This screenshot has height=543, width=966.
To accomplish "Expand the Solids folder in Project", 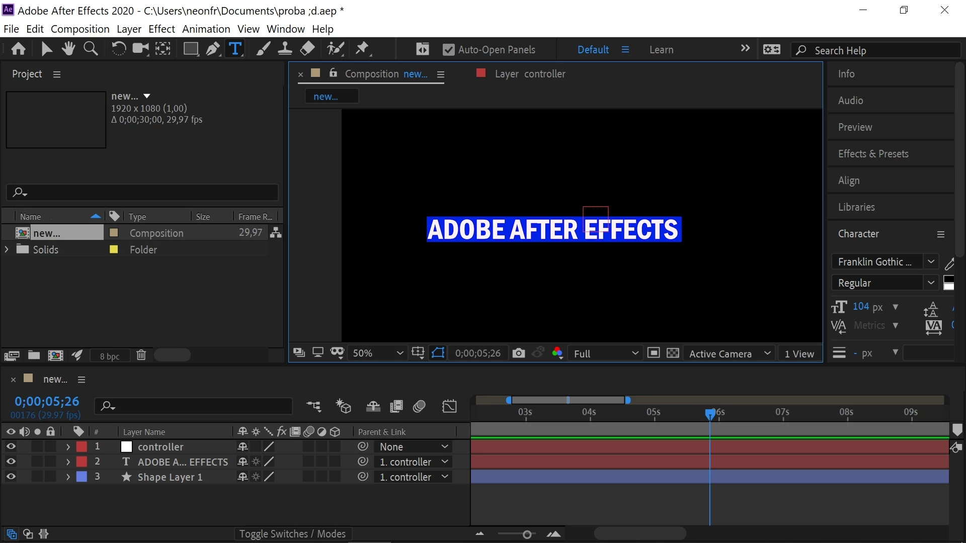I will click(x=7, y=249).
